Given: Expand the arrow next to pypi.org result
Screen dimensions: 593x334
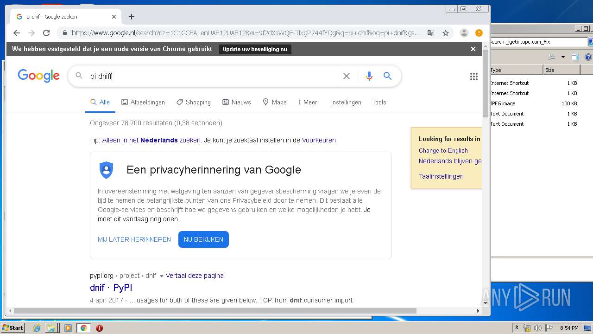Looking at the screenshot, I should pyautogui.click(x=161, y=276).
